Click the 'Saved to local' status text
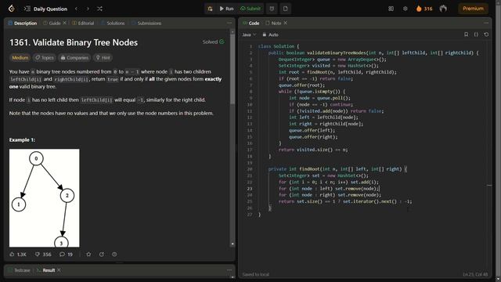The height and width of the screenshot is (282, 501). coord(256,274)
